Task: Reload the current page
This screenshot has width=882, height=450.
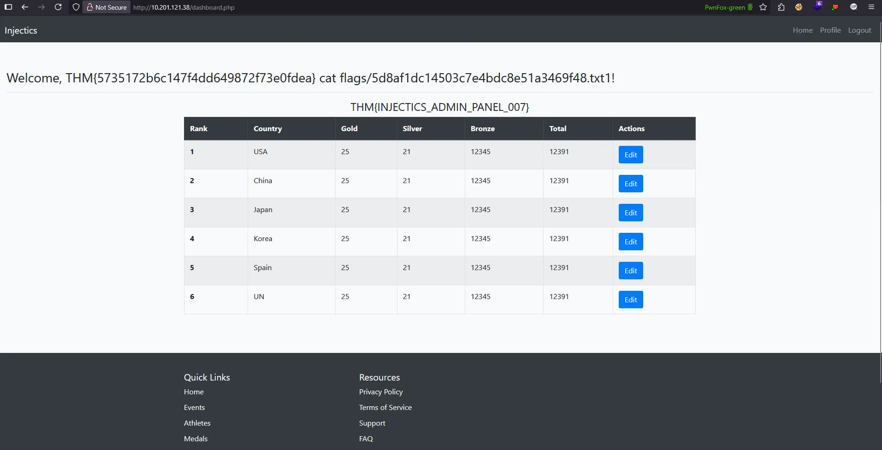Action: coord(58,7)
